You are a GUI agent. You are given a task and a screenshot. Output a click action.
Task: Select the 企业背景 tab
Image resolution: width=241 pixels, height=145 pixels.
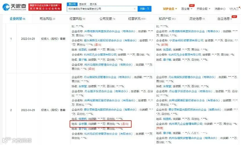[x=17, y=19]
